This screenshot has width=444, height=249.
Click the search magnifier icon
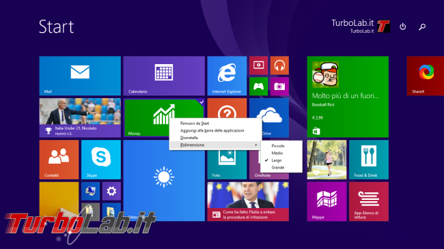pyautogui.click(x=422, y=27)
